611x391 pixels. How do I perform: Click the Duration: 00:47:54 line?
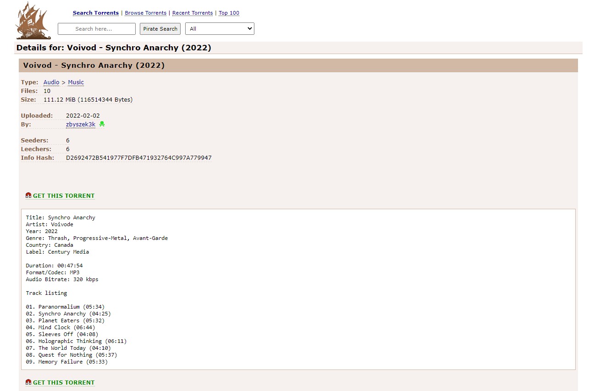click(54, 266)
